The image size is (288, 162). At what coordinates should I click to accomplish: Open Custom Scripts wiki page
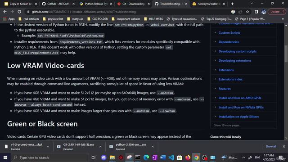(229, 33)
